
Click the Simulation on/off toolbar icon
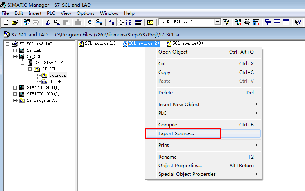[247, 22]
